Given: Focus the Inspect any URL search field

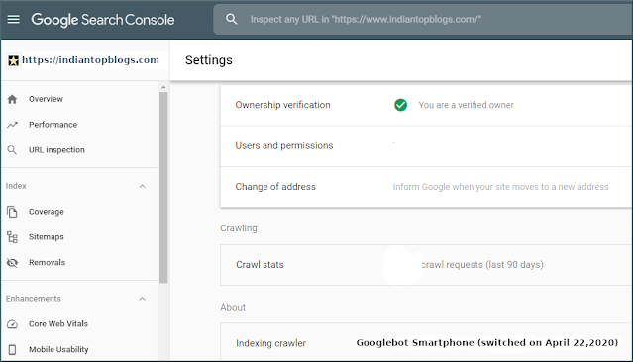Looking at the screenshot, I should point(423,20).
